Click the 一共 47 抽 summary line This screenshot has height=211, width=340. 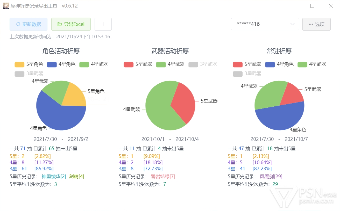pyautogui.click(x=262, y=149)
